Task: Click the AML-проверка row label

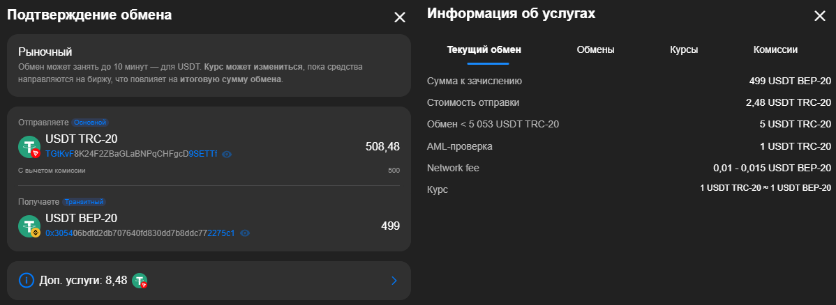Action: point(460,146)
